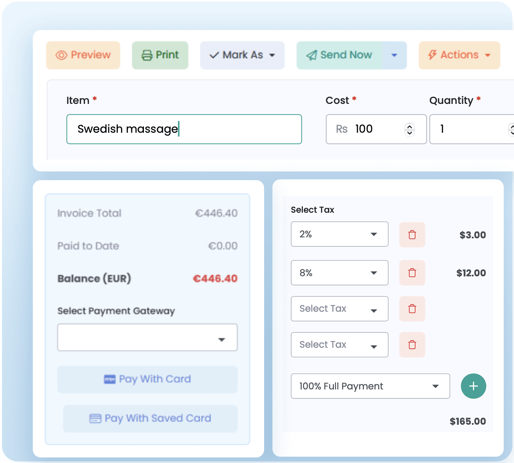Viewport: 514px width, 463px height.
Task: Click the Print button
Action: tap(160, 55)
